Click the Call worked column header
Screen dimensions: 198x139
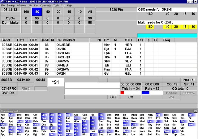point(65,40)
